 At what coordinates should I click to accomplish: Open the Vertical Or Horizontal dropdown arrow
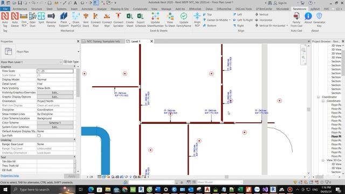[x=287, y=25]
